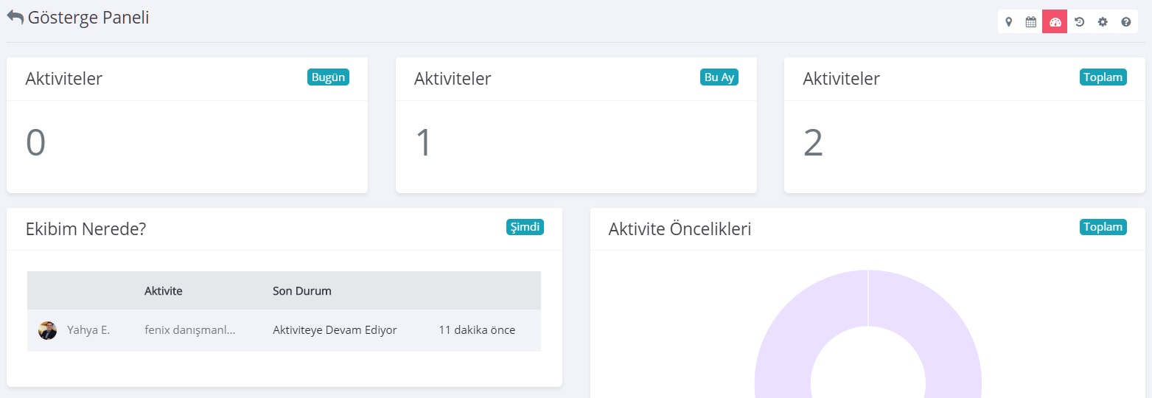Click the Şimdi badge on Ekibim Nerede
The image size is (1152, 398).
coord(525,227)
